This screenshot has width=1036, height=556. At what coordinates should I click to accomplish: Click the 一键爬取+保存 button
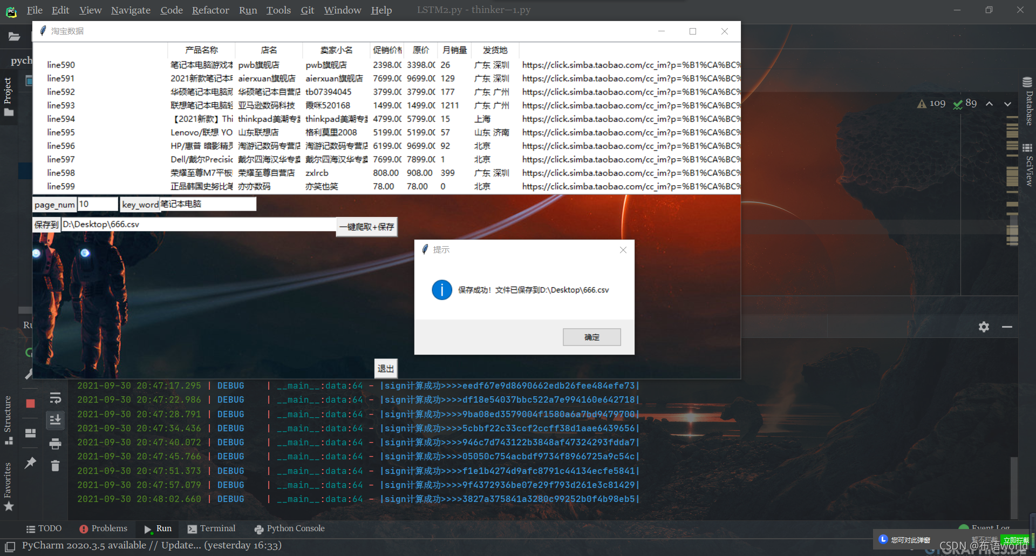pyautogui.click(x=367, y=227)
